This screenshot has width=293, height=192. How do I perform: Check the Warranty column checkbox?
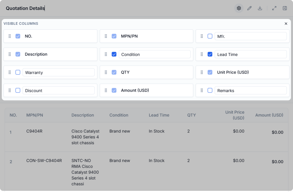[18, 72]
